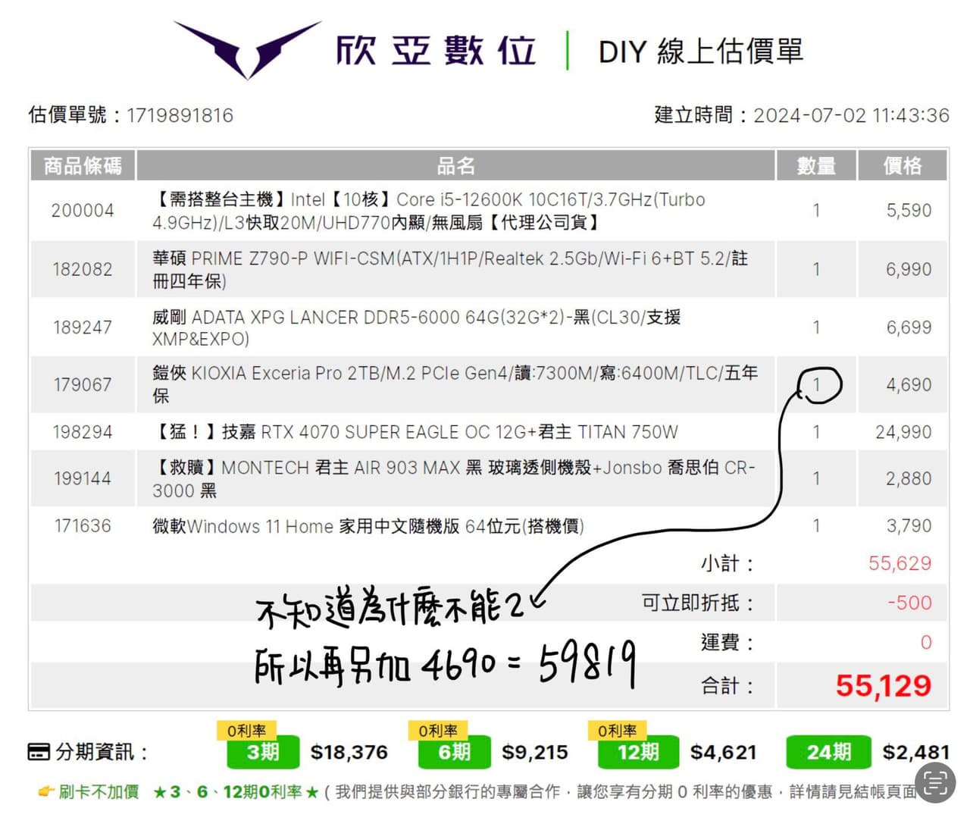This screenshot has height=830, width=970.
Task: Open the 華碩 PRIME Z790-P WIFI product row
Action: point(449,269)
